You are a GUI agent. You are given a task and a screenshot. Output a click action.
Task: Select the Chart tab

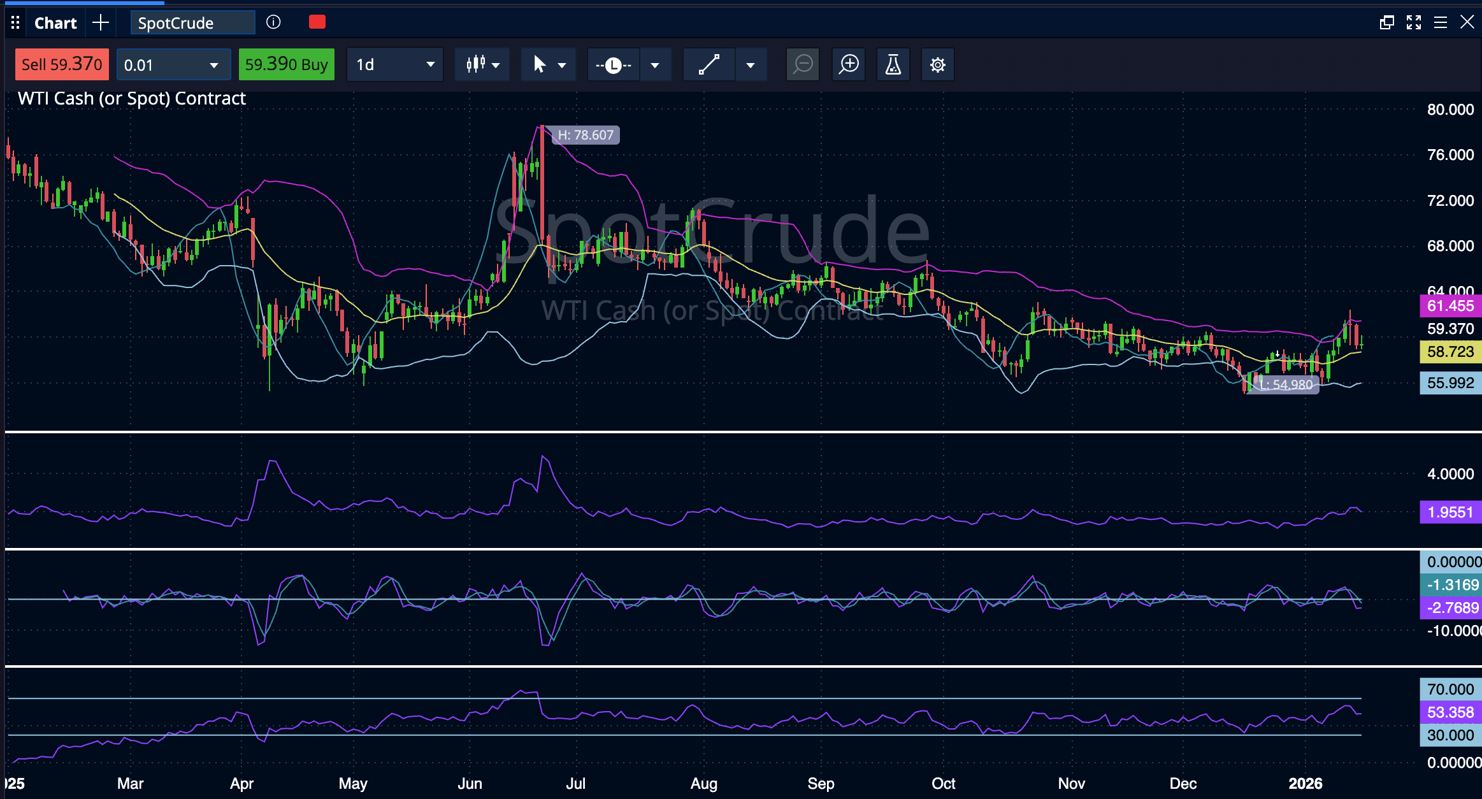coord(55,23)
